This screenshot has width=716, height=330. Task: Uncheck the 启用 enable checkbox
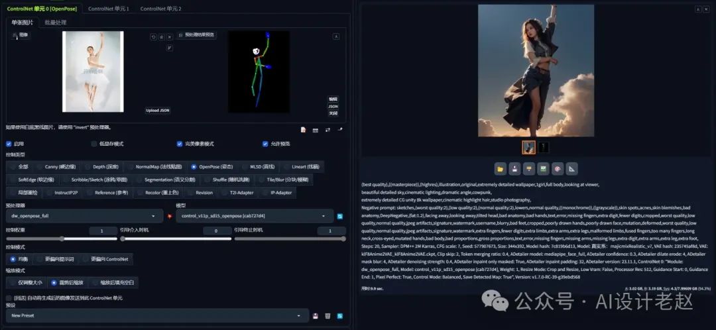click(9, 144)
